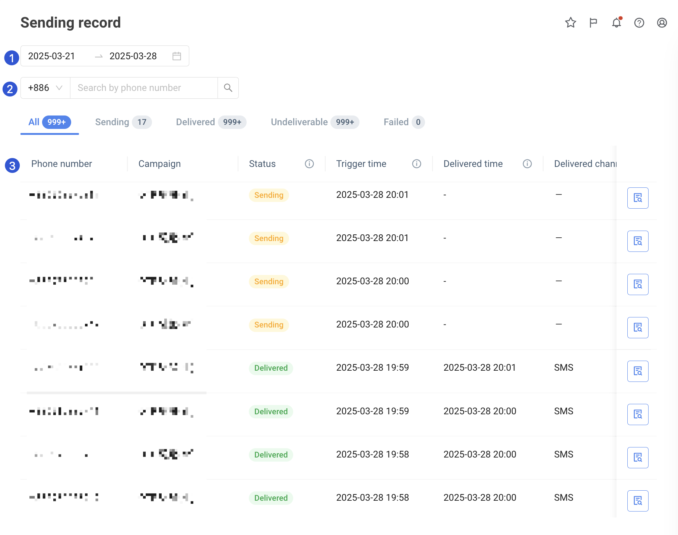Open the +886 country code dropdown
The width and height of the screenshot is (678, 535).
click(45, 88)
